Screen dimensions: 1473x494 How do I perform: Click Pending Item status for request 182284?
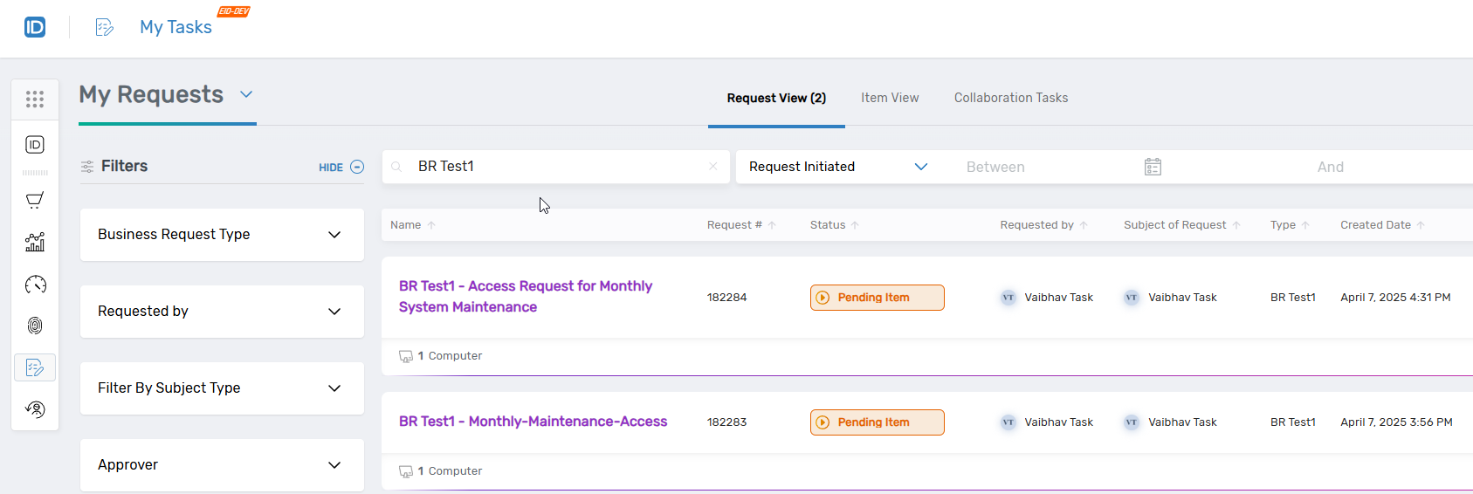[x=877, y=298]
